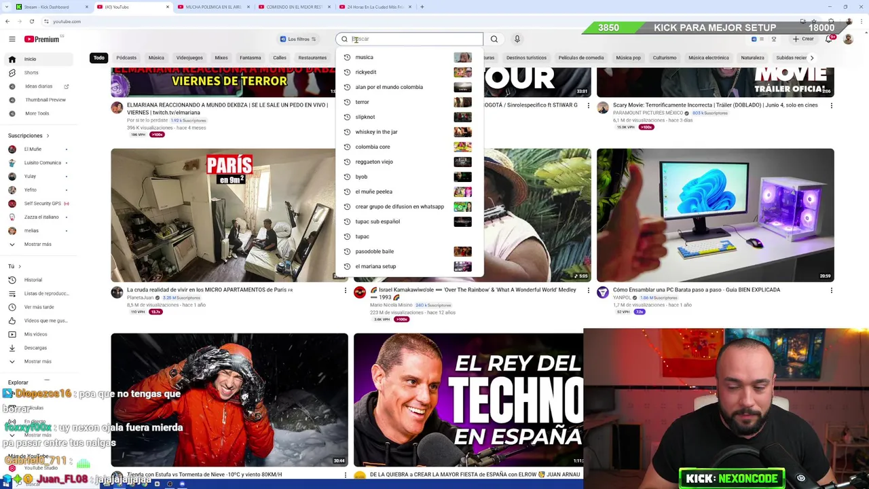Expand Mostrar más under Tú section

click(x=37, y=361)
